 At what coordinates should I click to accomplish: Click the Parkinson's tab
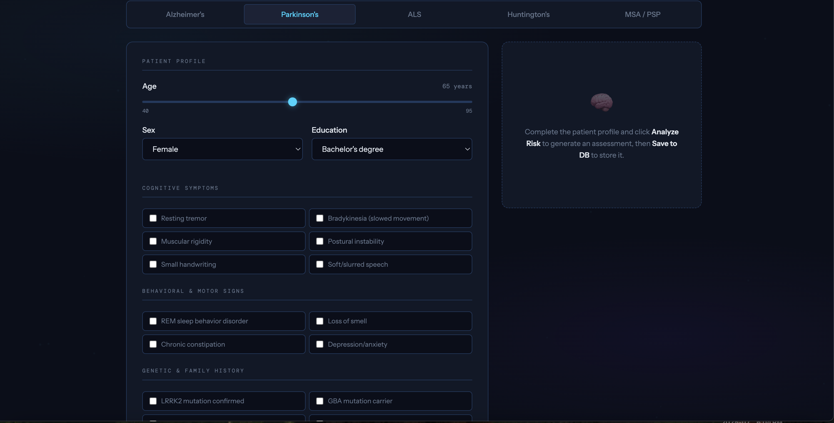coord(299,14)
